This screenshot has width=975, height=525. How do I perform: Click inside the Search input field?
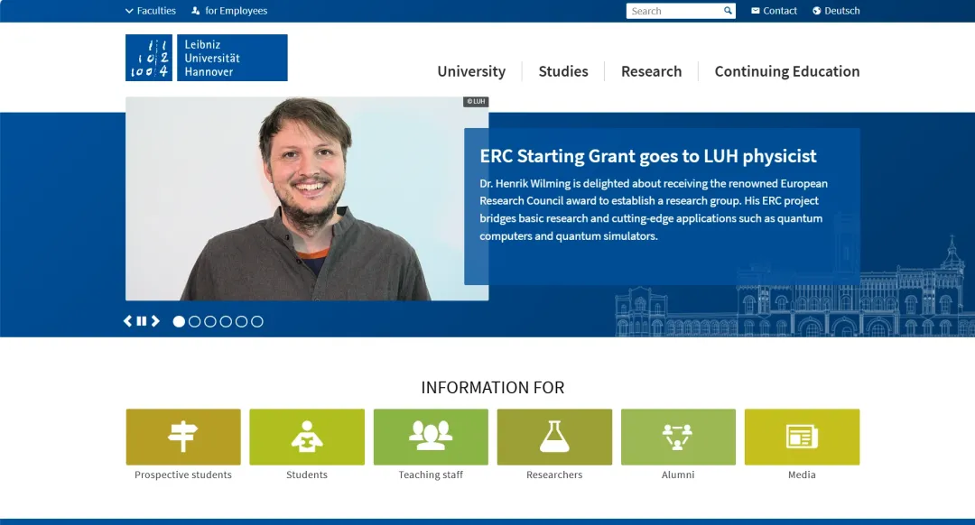tap(674, 11)
